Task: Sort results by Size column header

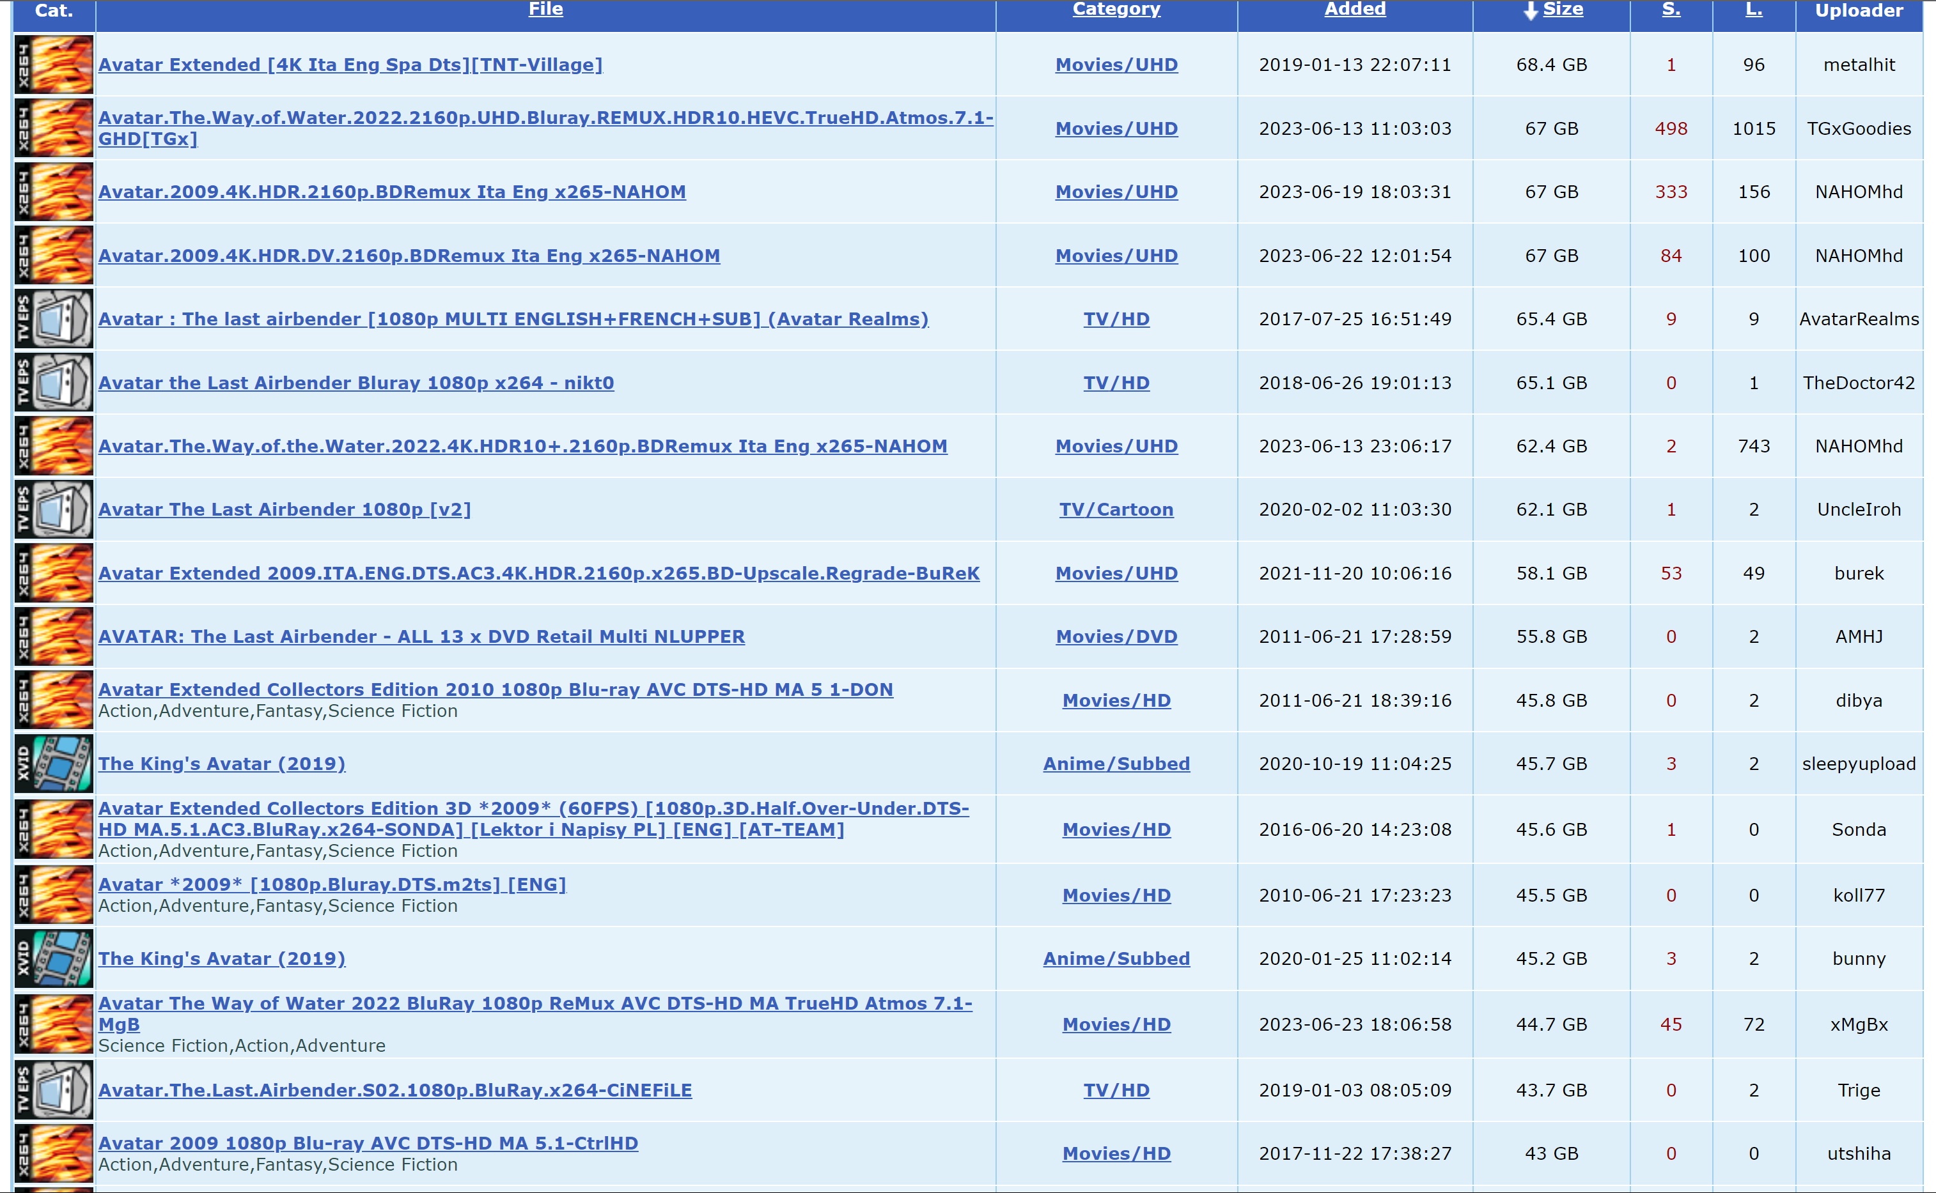Action: (1562, 10)
